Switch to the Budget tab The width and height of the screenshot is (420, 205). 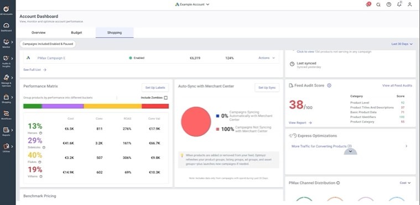point(76,33)
